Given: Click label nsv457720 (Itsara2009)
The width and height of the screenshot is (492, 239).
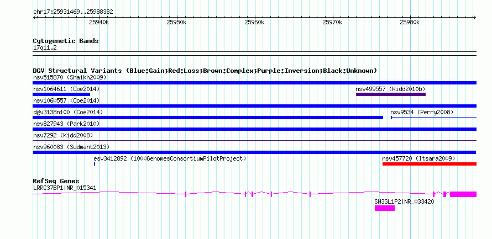Looking at the screenshot, I should tap(418, 158).
